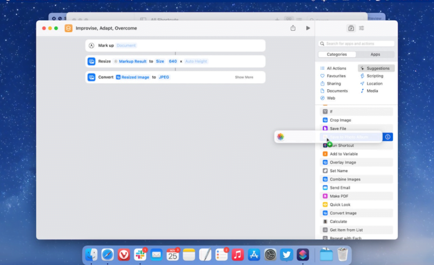Click the share icon in the shortcut toolbar
Viewport: 434px width, 265px height.
pyautogui.click(x=293, y=28)
